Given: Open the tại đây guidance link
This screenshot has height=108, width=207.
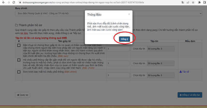Looking at the screenshot, I should [24, 33].
